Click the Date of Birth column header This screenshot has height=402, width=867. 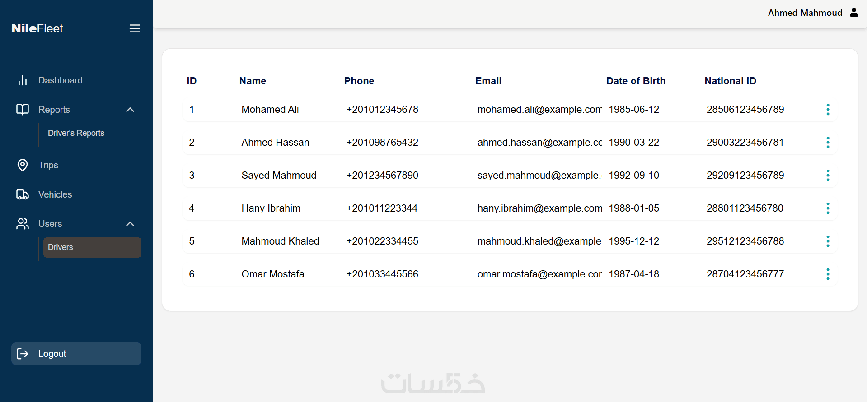(636, 81)
